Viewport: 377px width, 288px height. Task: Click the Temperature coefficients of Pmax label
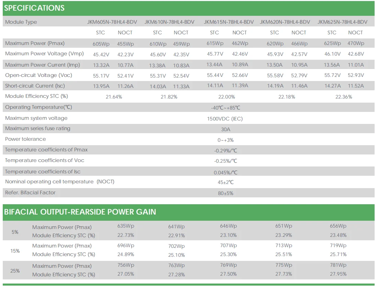coord(46,150)
